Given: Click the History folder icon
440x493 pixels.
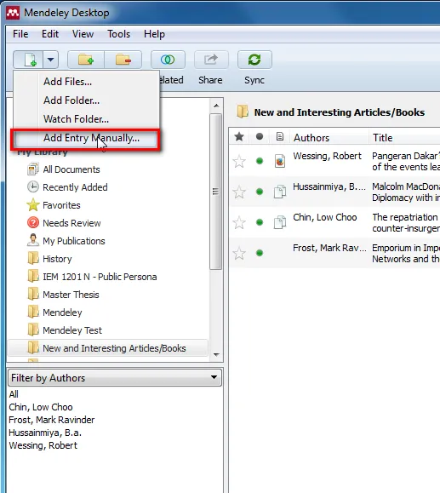Looking at the screenshot, I should point(33,258).
